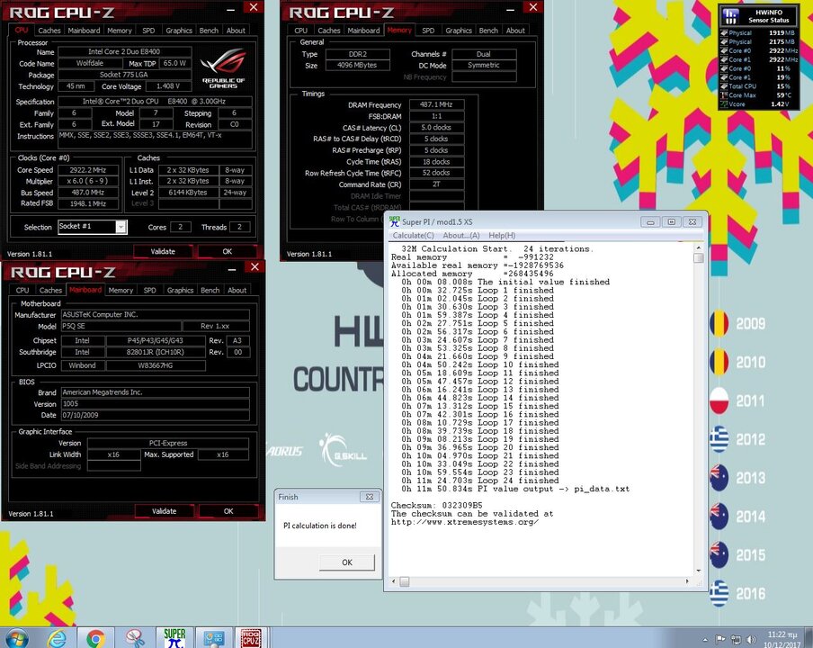Open Google Chrome from the taskbar

pyautogui.click(x=96, y=638)
